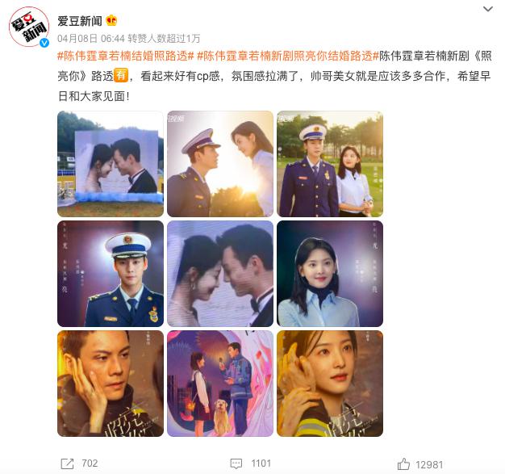Open the sunset uniform couple poster thumbnail
Viewport: 505px width, 474px height.
point(220,164)
